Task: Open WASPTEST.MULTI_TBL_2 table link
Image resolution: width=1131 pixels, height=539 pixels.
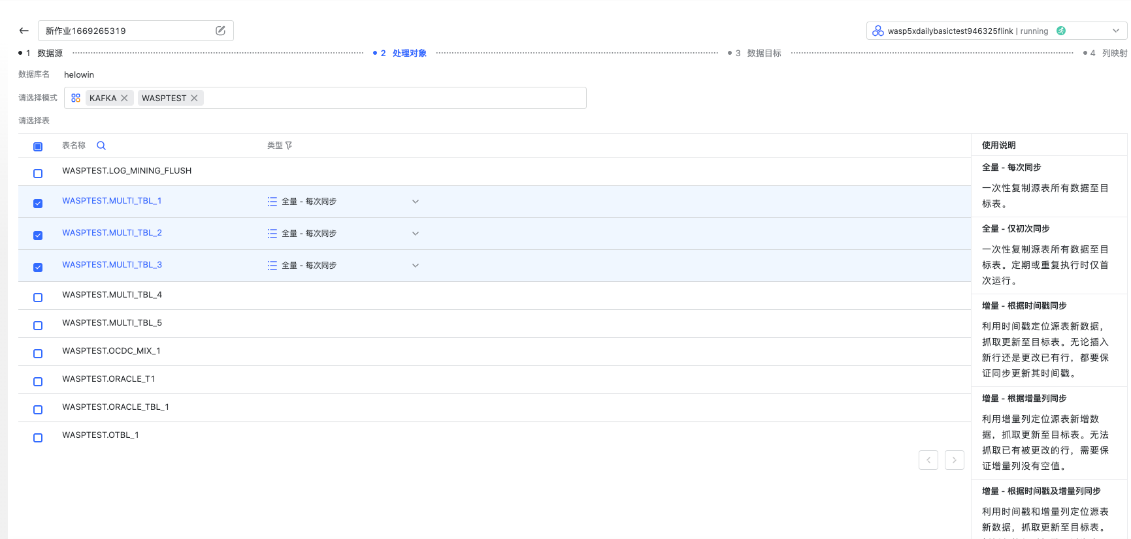Action: (112, 233)
